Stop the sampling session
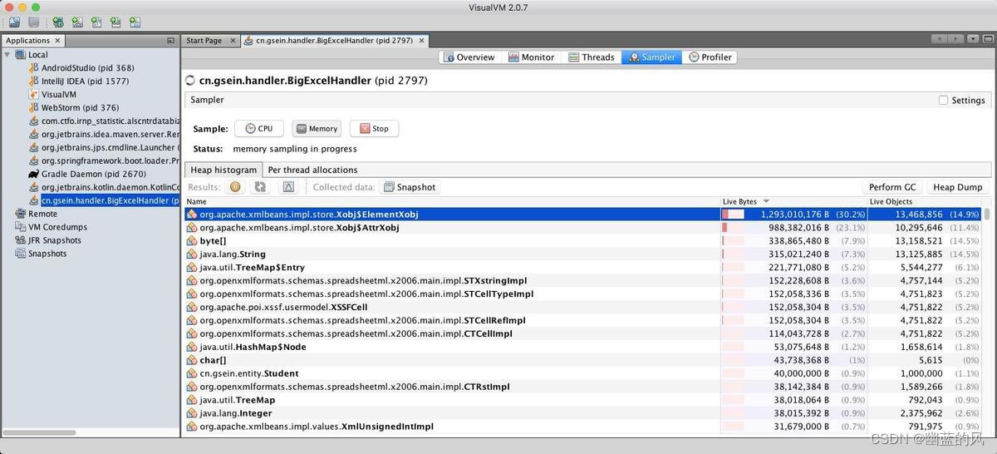This screenshot has height=454, width=997. (374, 129)
